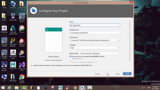Select the Visual Studio 2019 shortcut

tap(22, 66)
